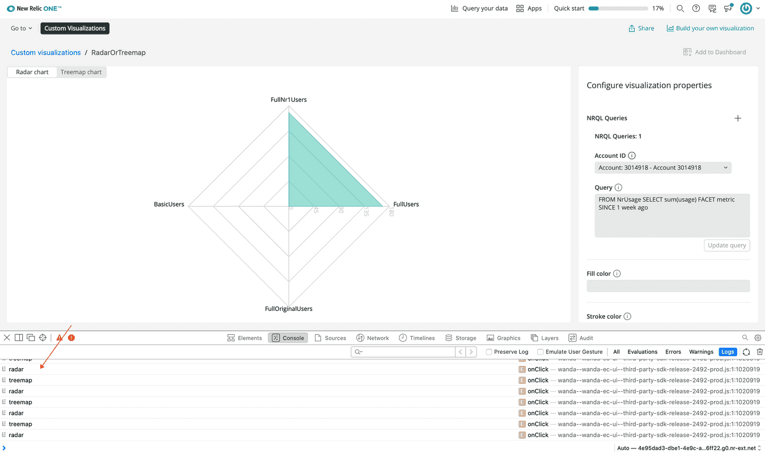Show Query info tooltip icon
The width and height of the screenshot is (765, 453).
tap(618, 187)
